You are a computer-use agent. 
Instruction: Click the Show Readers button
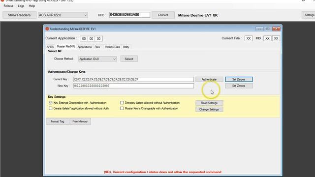tap(19, 15)
